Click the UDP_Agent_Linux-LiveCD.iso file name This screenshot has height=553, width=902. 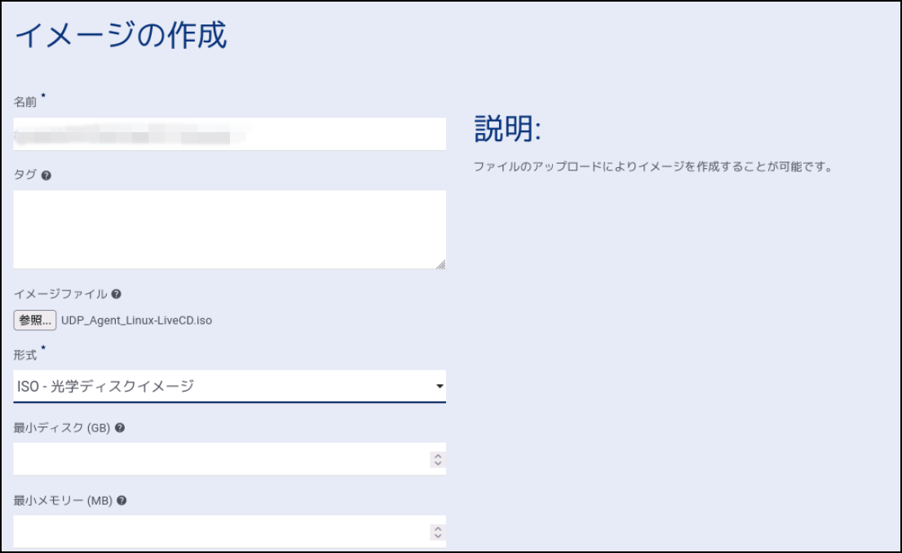tap(136, 321)
